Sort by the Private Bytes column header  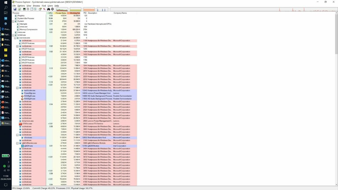pos(61,13)
